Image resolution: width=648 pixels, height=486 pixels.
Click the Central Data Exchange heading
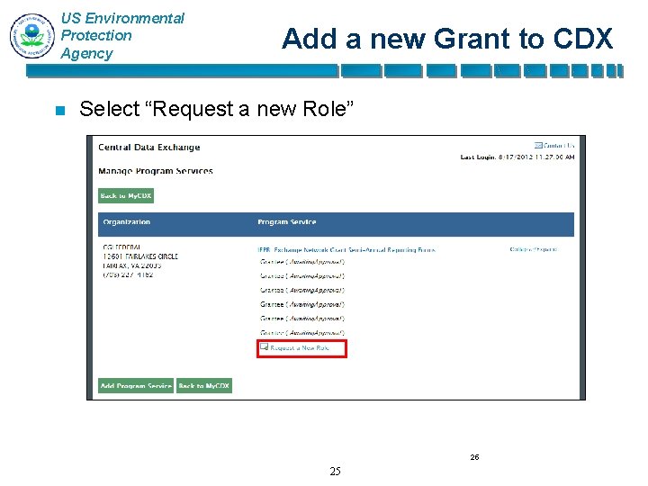(149, 148)
